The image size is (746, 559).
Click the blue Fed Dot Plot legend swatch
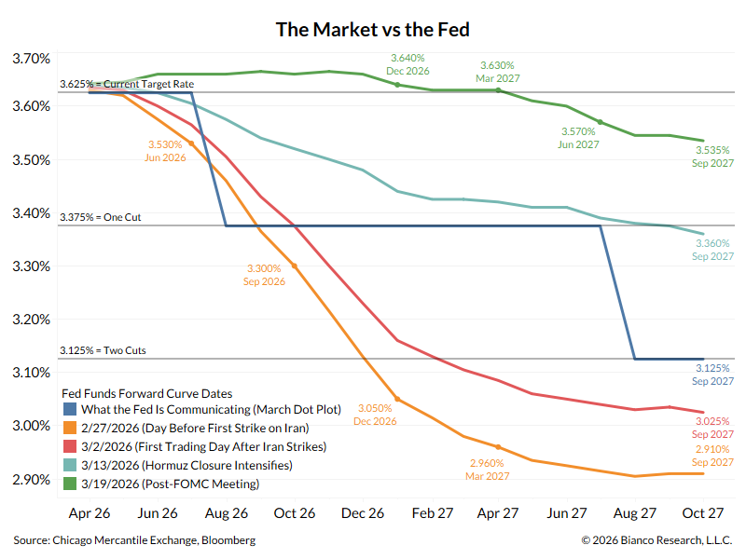[71, 409]
